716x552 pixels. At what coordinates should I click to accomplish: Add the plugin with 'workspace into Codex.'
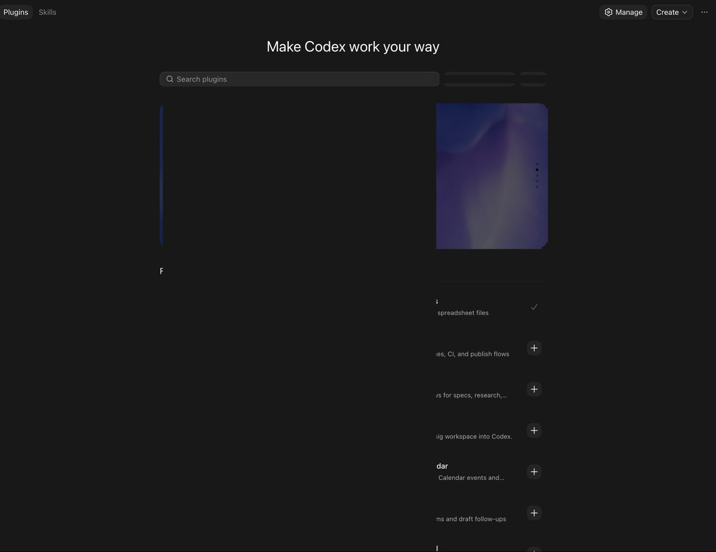(534, 430)
